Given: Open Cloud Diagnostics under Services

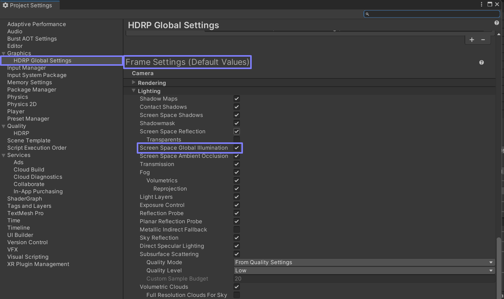Looking at the screenshot, I should [38, 177].
